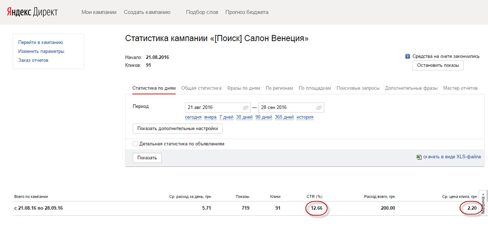Select the По регионам tab
The width and height of the screenshot is (488, 234).
point(279,88)
